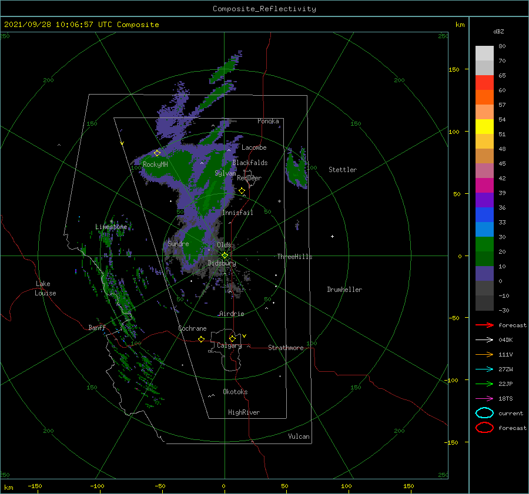Pick the magenta swatch below 42 dBZ

[x=484, y=185]
